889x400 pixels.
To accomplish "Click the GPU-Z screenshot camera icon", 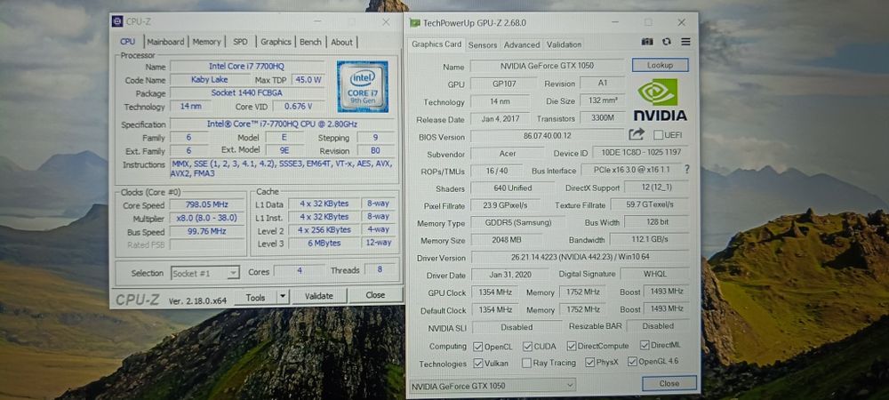I will pos(647,42).
